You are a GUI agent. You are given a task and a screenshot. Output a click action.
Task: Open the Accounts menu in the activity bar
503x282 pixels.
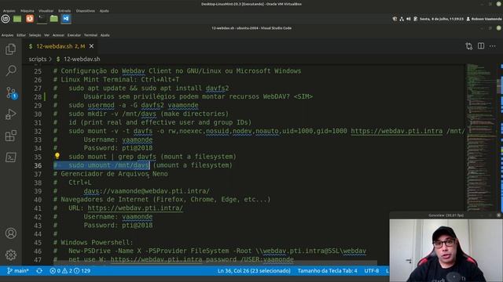coord(10,233)
